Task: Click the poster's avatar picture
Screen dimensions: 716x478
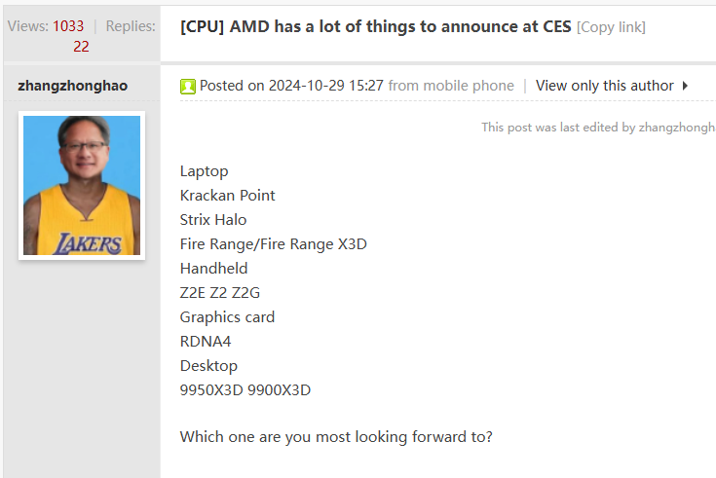Action: (x=82, y=185)
